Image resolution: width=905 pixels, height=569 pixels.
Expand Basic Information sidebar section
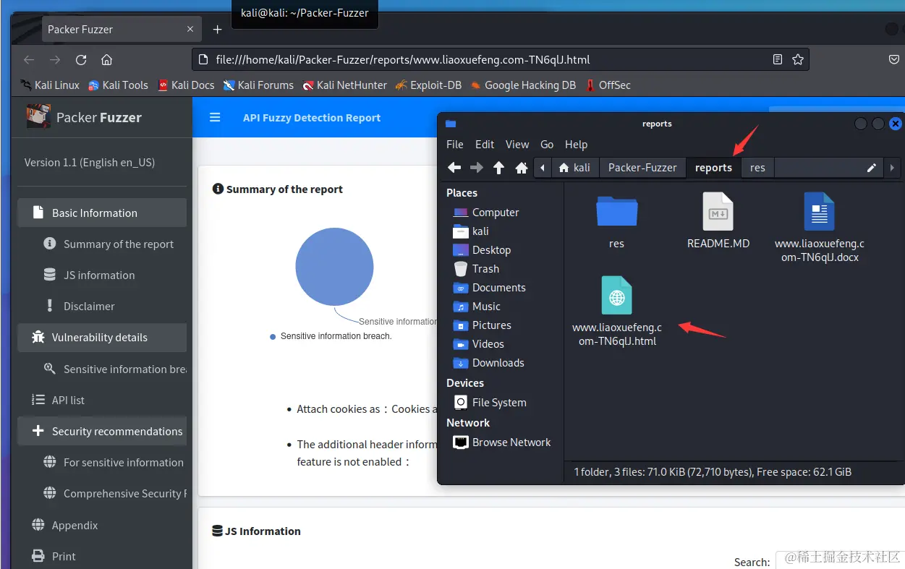[102, 213]
